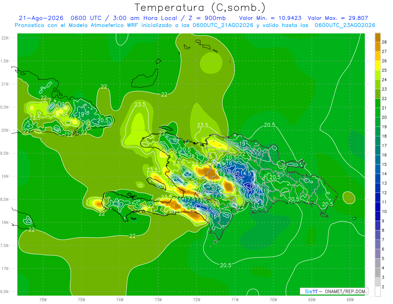Click the "70W" longitude axis label
Image resolution: width=393 pixels, height=304 pixels.
click(x=273, y=300)
